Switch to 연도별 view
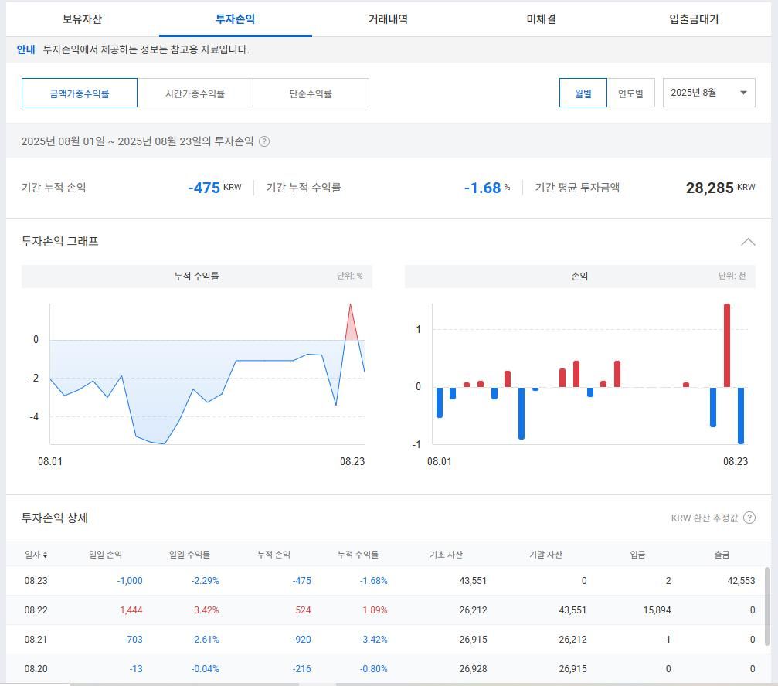This screenshot has height=686, width=778. (630, 93)
